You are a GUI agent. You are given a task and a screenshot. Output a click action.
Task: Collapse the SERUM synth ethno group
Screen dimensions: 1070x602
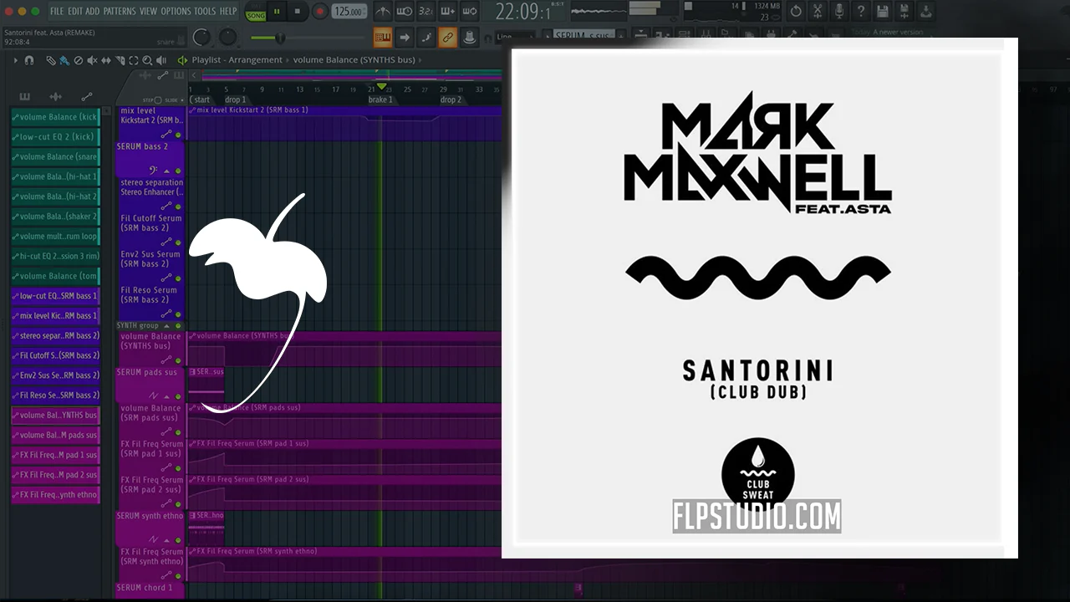tap(166, 540)
